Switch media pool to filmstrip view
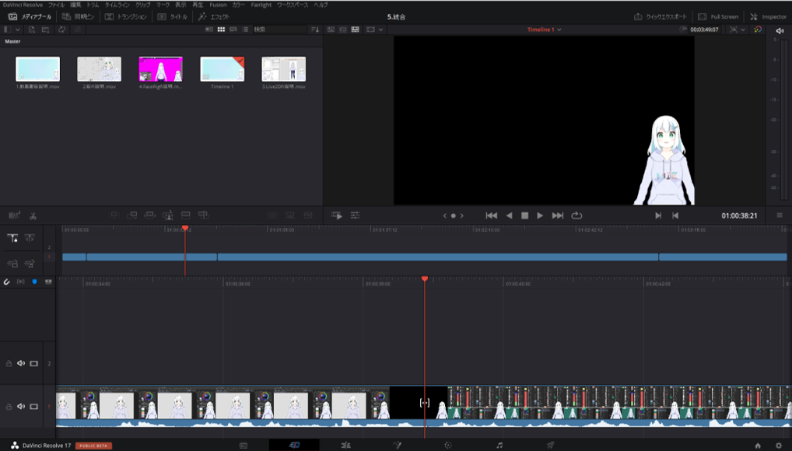Image resolution: width=792 pixels, height=451 pixels. click(233, 30)
